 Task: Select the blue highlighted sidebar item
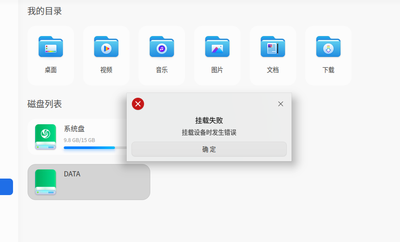coord(7,187)
